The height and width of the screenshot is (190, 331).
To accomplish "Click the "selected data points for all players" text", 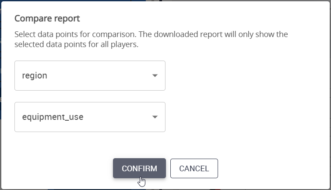I will coord(77,44).
